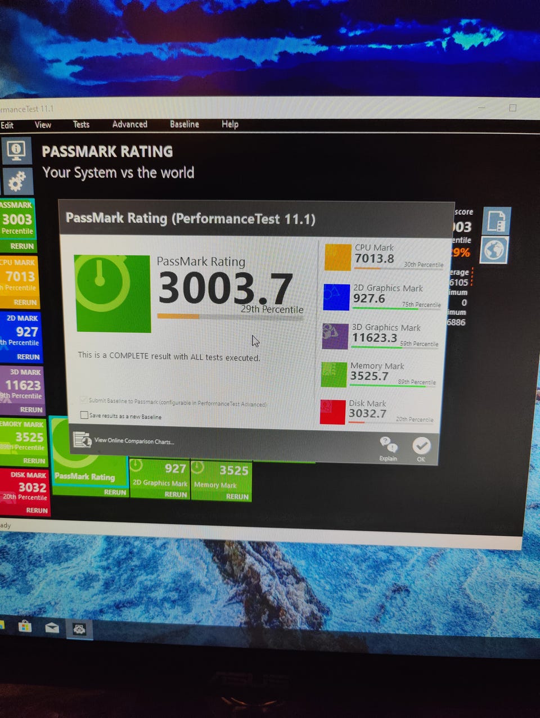540x718 pixels.
Task: Click the green Memory Mark icon in dialog
Action: [334, 374]
